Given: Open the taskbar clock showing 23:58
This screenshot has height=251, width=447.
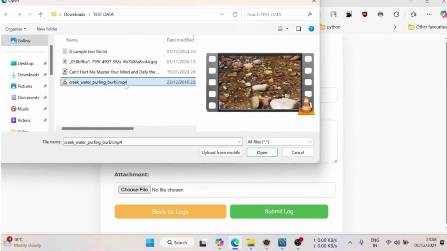Looking at the screenshot, I should 426,243.
